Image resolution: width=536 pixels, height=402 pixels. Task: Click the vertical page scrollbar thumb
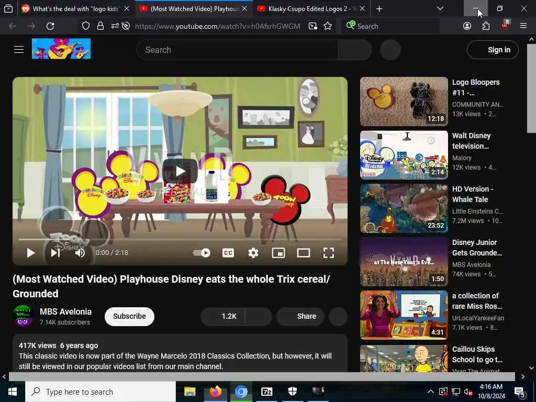[x=531, y=88]
